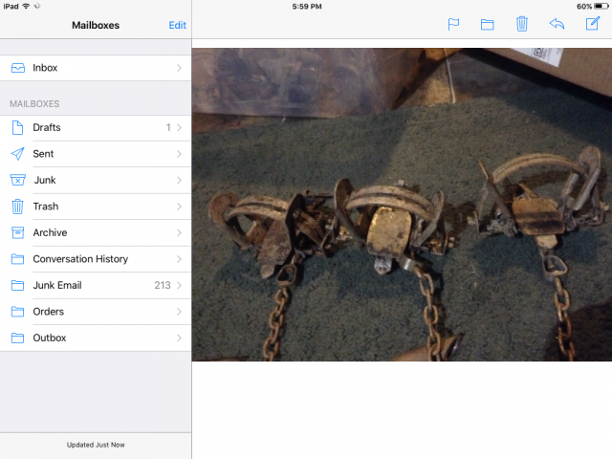Click the chevron on the Junk row
The width and height of the screenshot is (612, 459).
click(179, 180)
